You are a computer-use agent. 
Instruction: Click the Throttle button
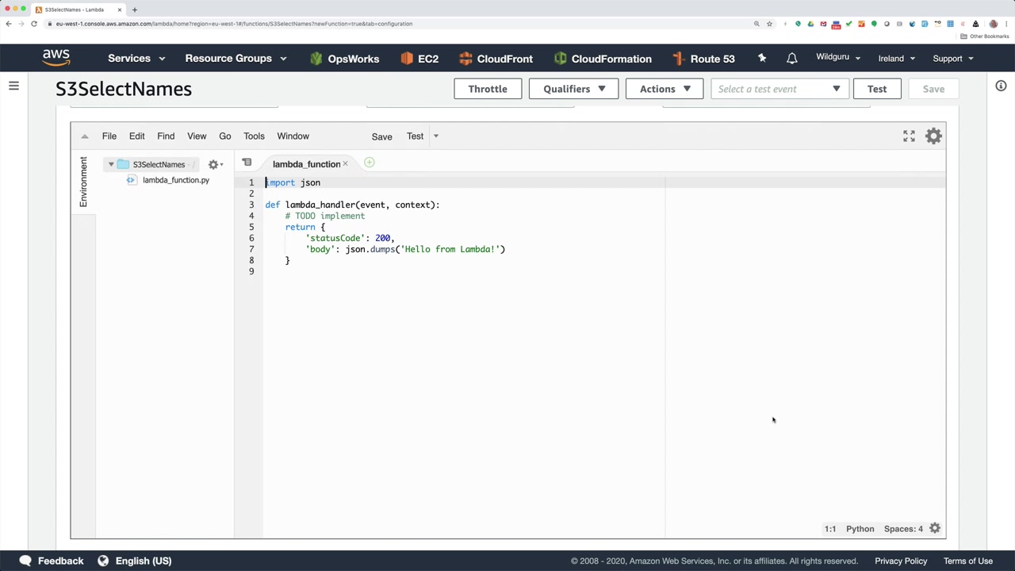coord(487,89)
